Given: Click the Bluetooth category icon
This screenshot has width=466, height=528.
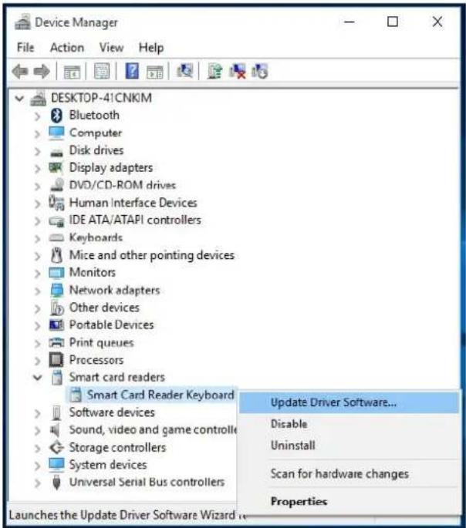Looking at the screenshot, I should (x=56, y=116).
